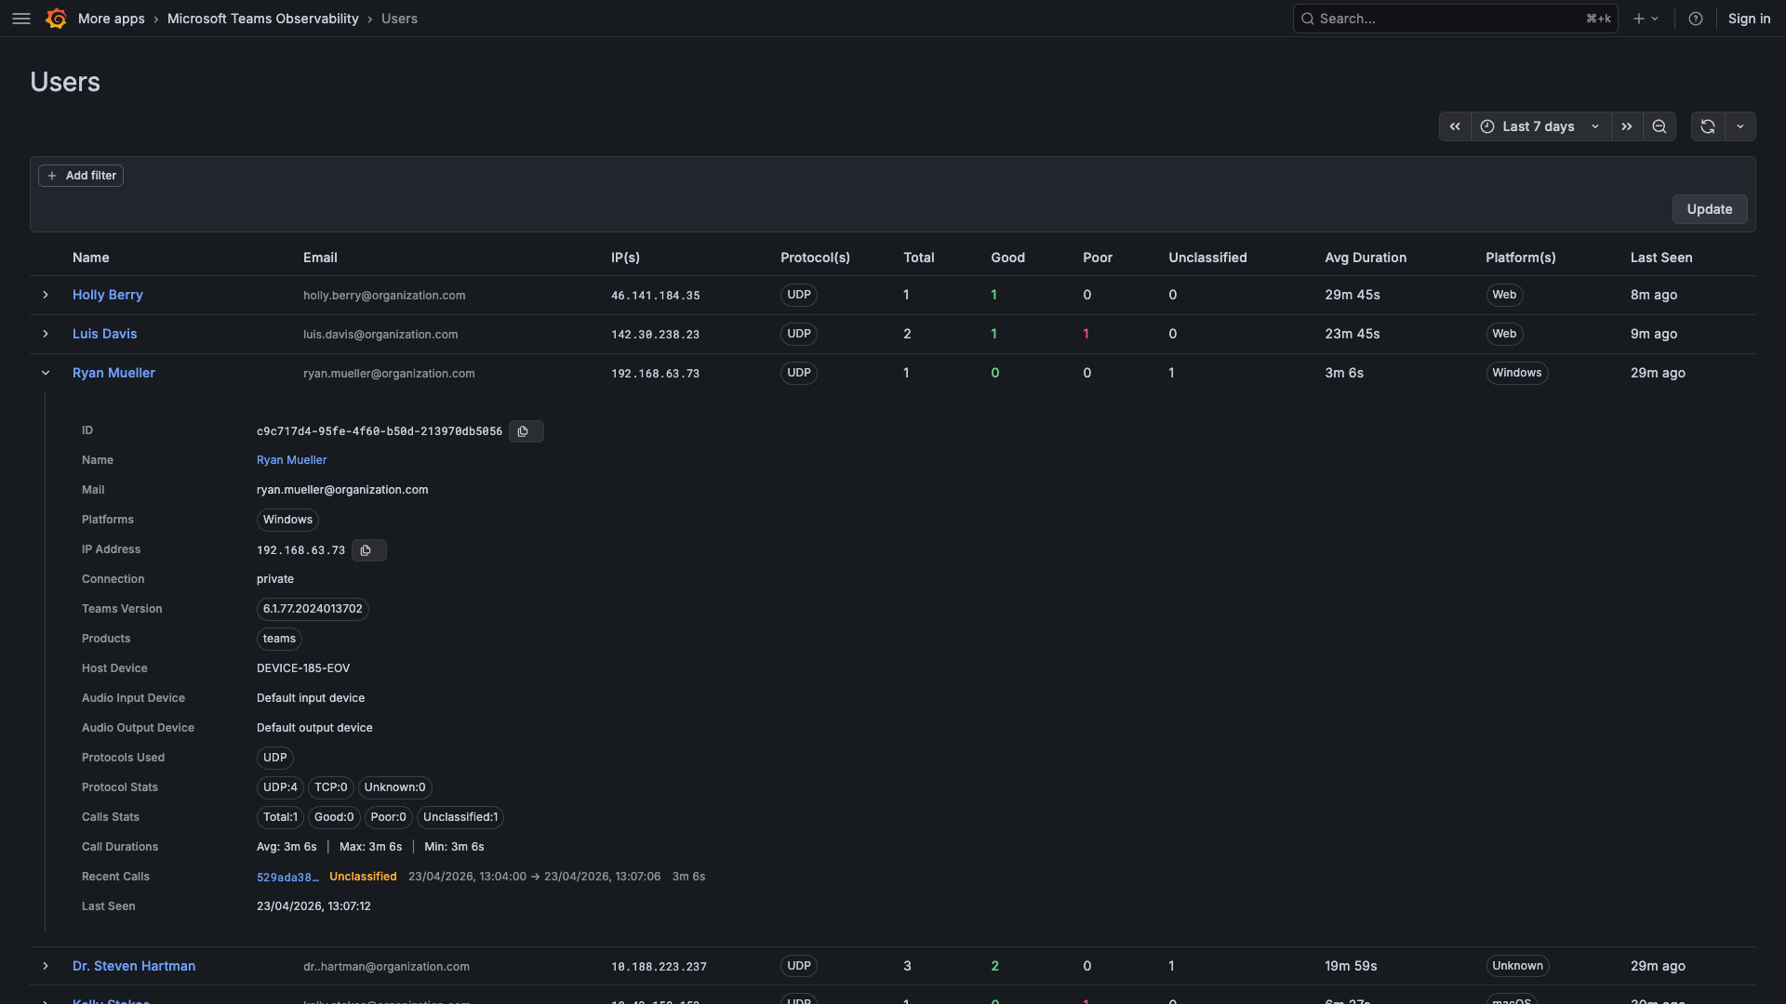This screenshot has width=1786, height=1004.
Task: Open the hamburger navigation menu
Action: (21, 19)
